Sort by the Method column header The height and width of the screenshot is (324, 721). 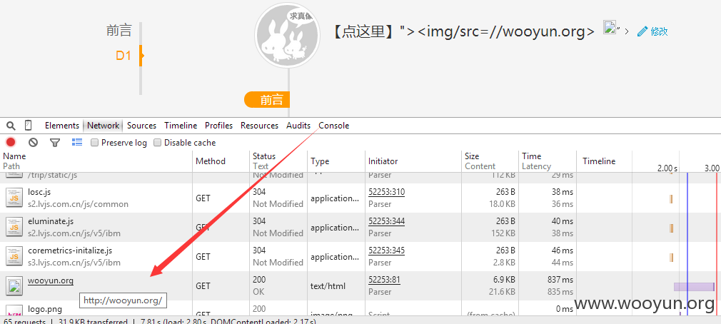click(x=221, y=161)
